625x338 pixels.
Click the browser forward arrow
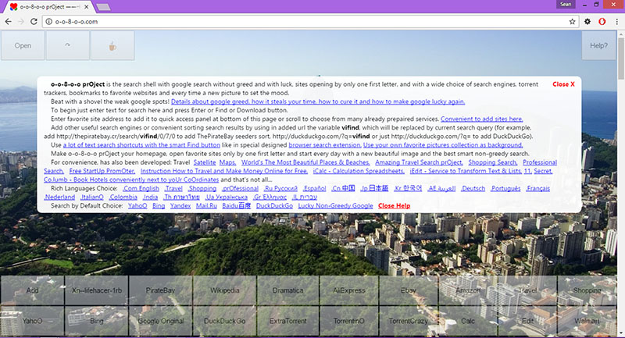[x=21, y=22]
